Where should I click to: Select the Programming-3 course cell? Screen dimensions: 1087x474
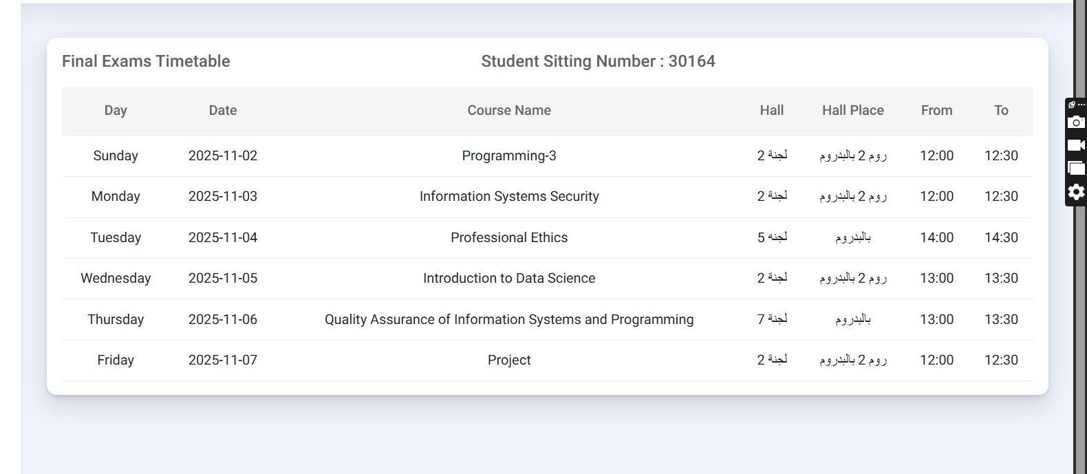[x=509, y=156]
